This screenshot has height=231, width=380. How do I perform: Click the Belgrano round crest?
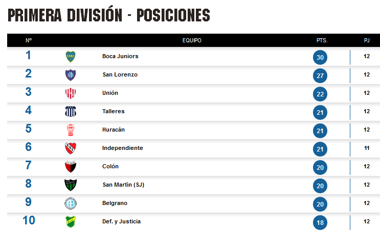pyautogui.click(x=71, y=203)
